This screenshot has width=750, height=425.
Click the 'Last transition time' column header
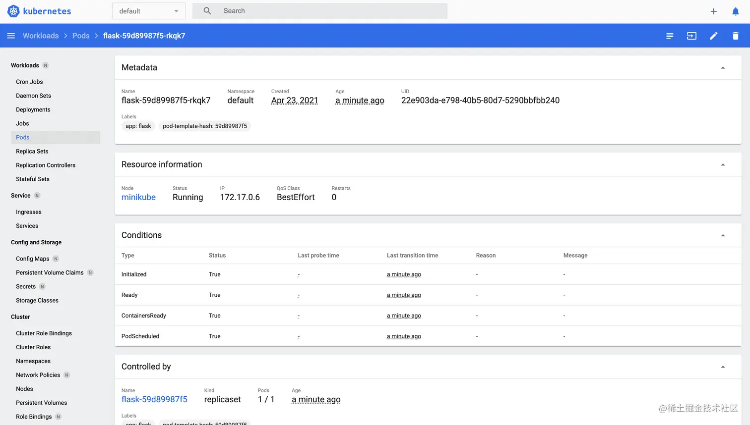[x=412, y=256]
